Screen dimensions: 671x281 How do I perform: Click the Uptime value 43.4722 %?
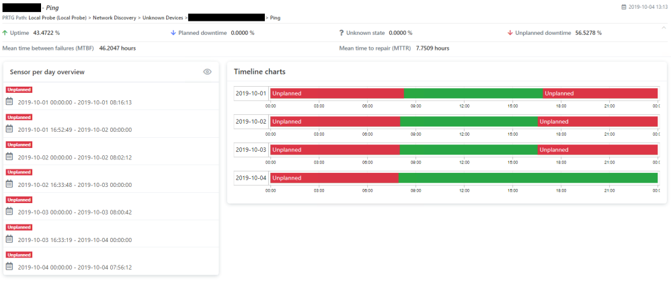[45, 33]
